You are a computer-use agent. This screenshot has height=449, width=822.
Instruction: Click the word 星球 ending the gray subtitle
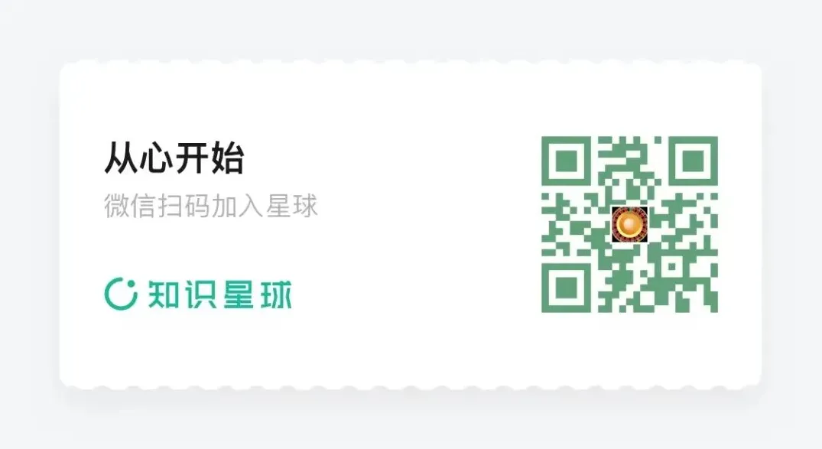(x=292, y=205)
